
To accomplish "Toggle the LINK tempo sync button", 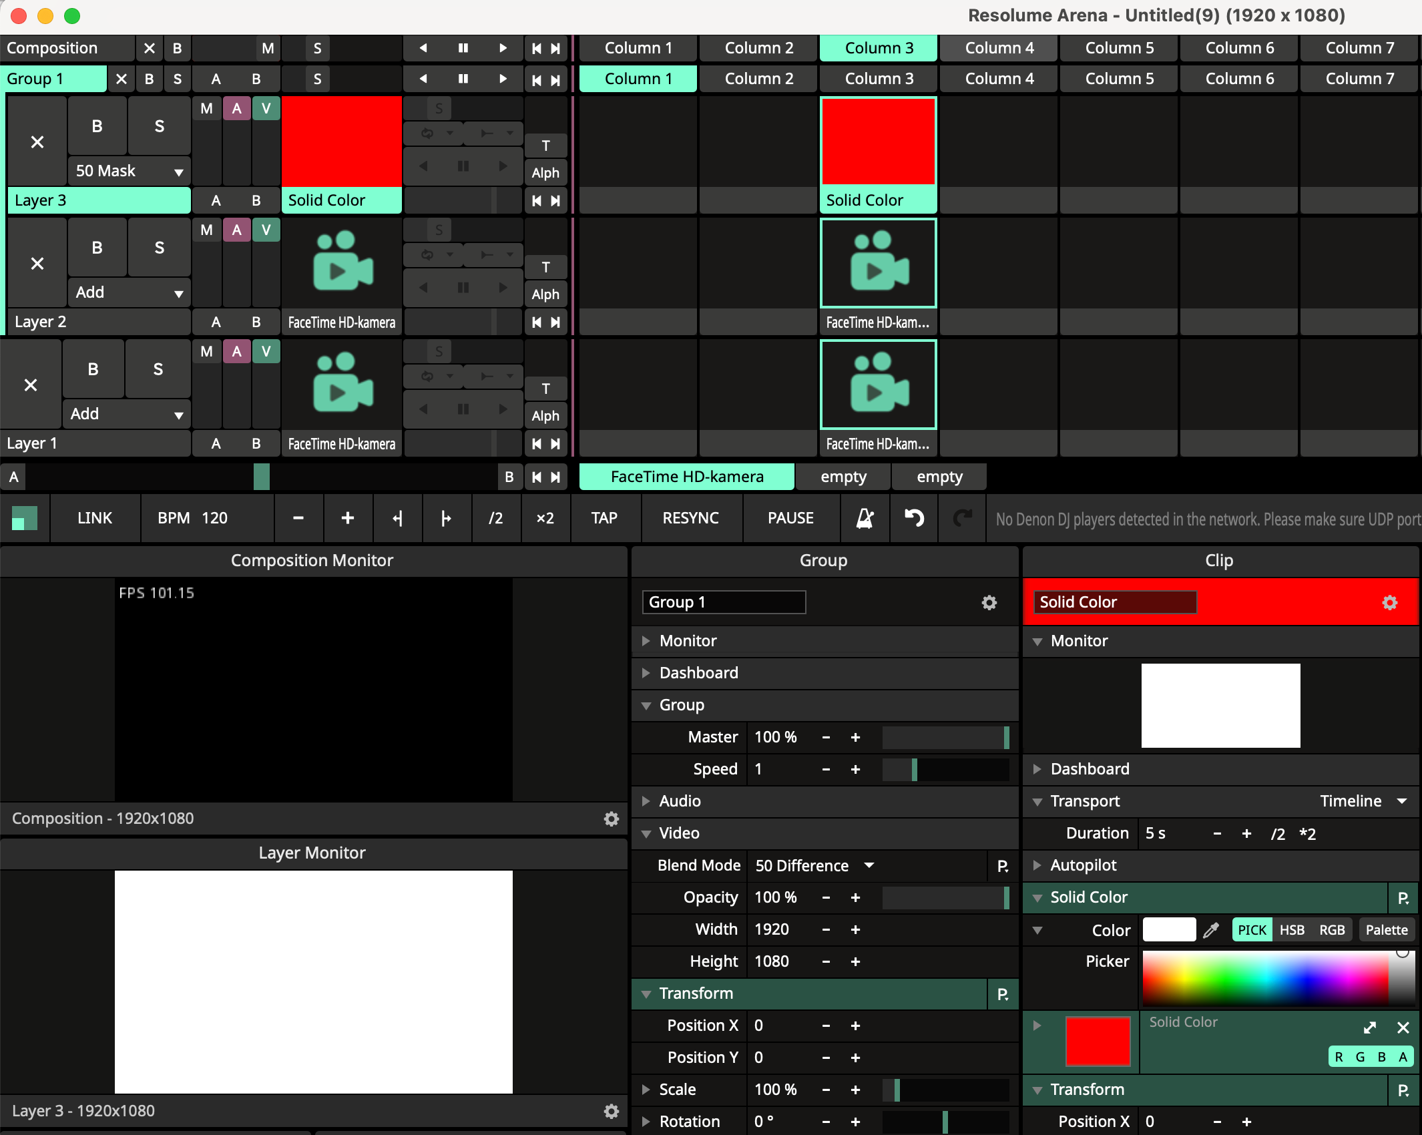I will (94, 518).
